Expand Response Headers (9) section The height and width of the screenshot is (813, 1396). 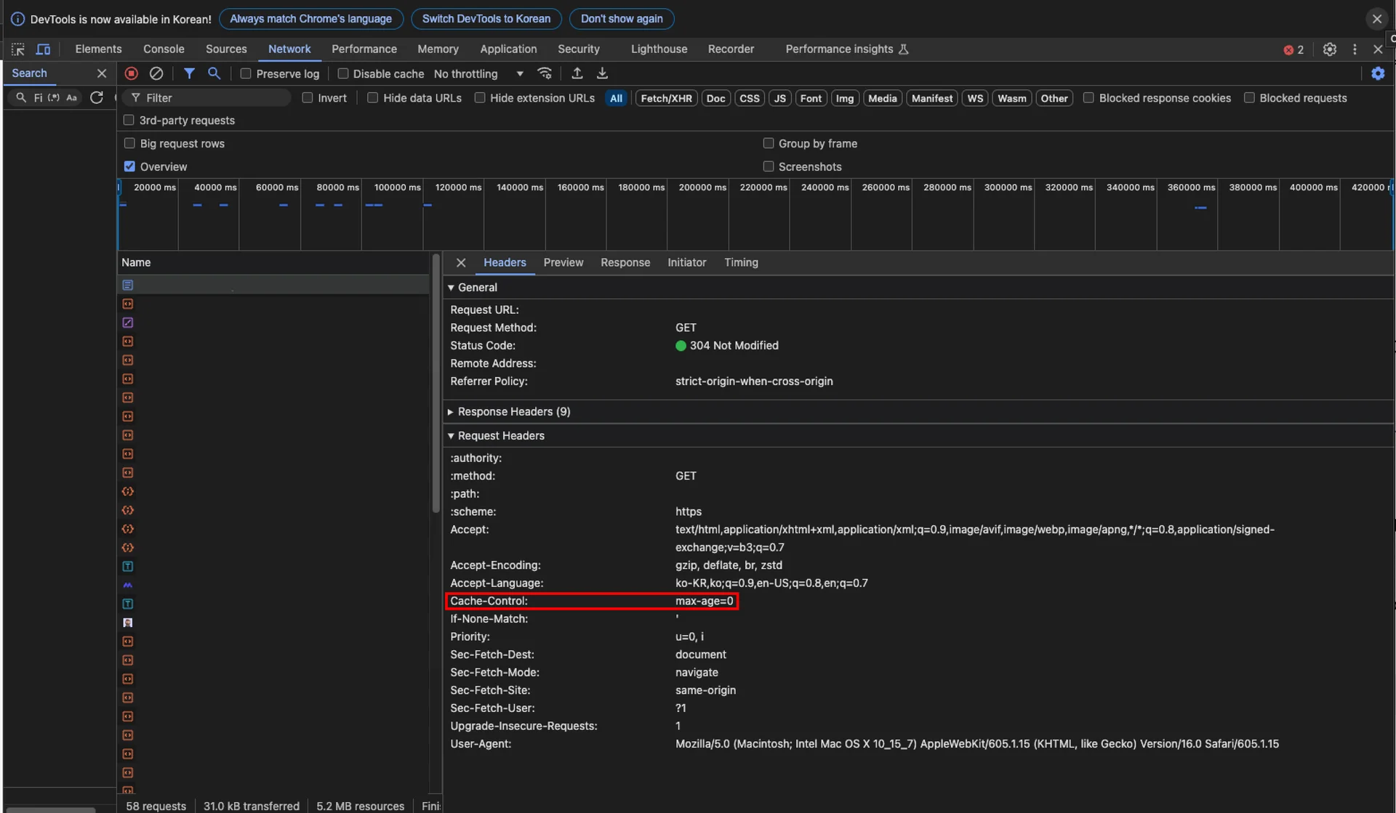(x=513, y=412)
